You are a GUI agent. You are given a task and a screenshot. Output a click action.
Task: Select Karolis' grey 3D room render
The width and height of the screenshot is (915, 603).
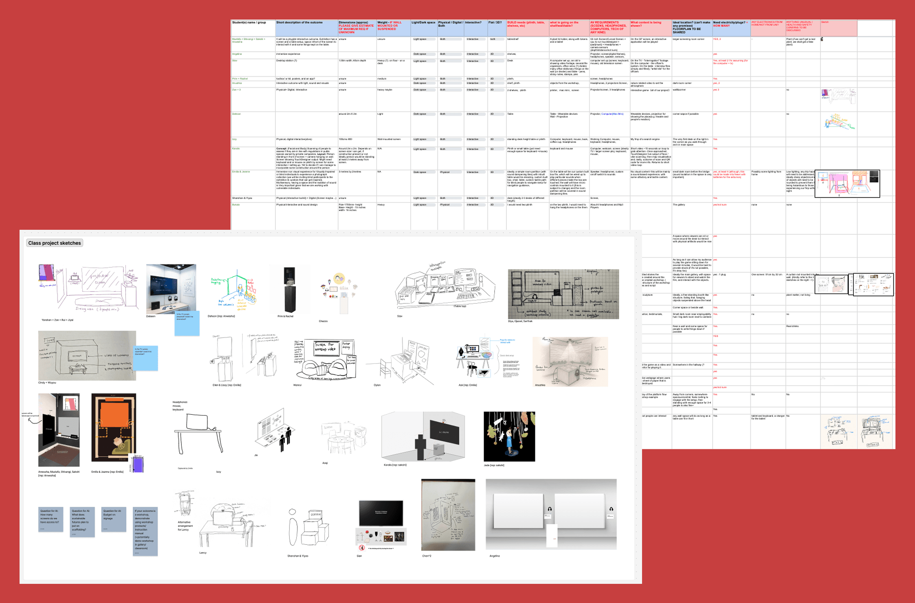pos(423,436)
